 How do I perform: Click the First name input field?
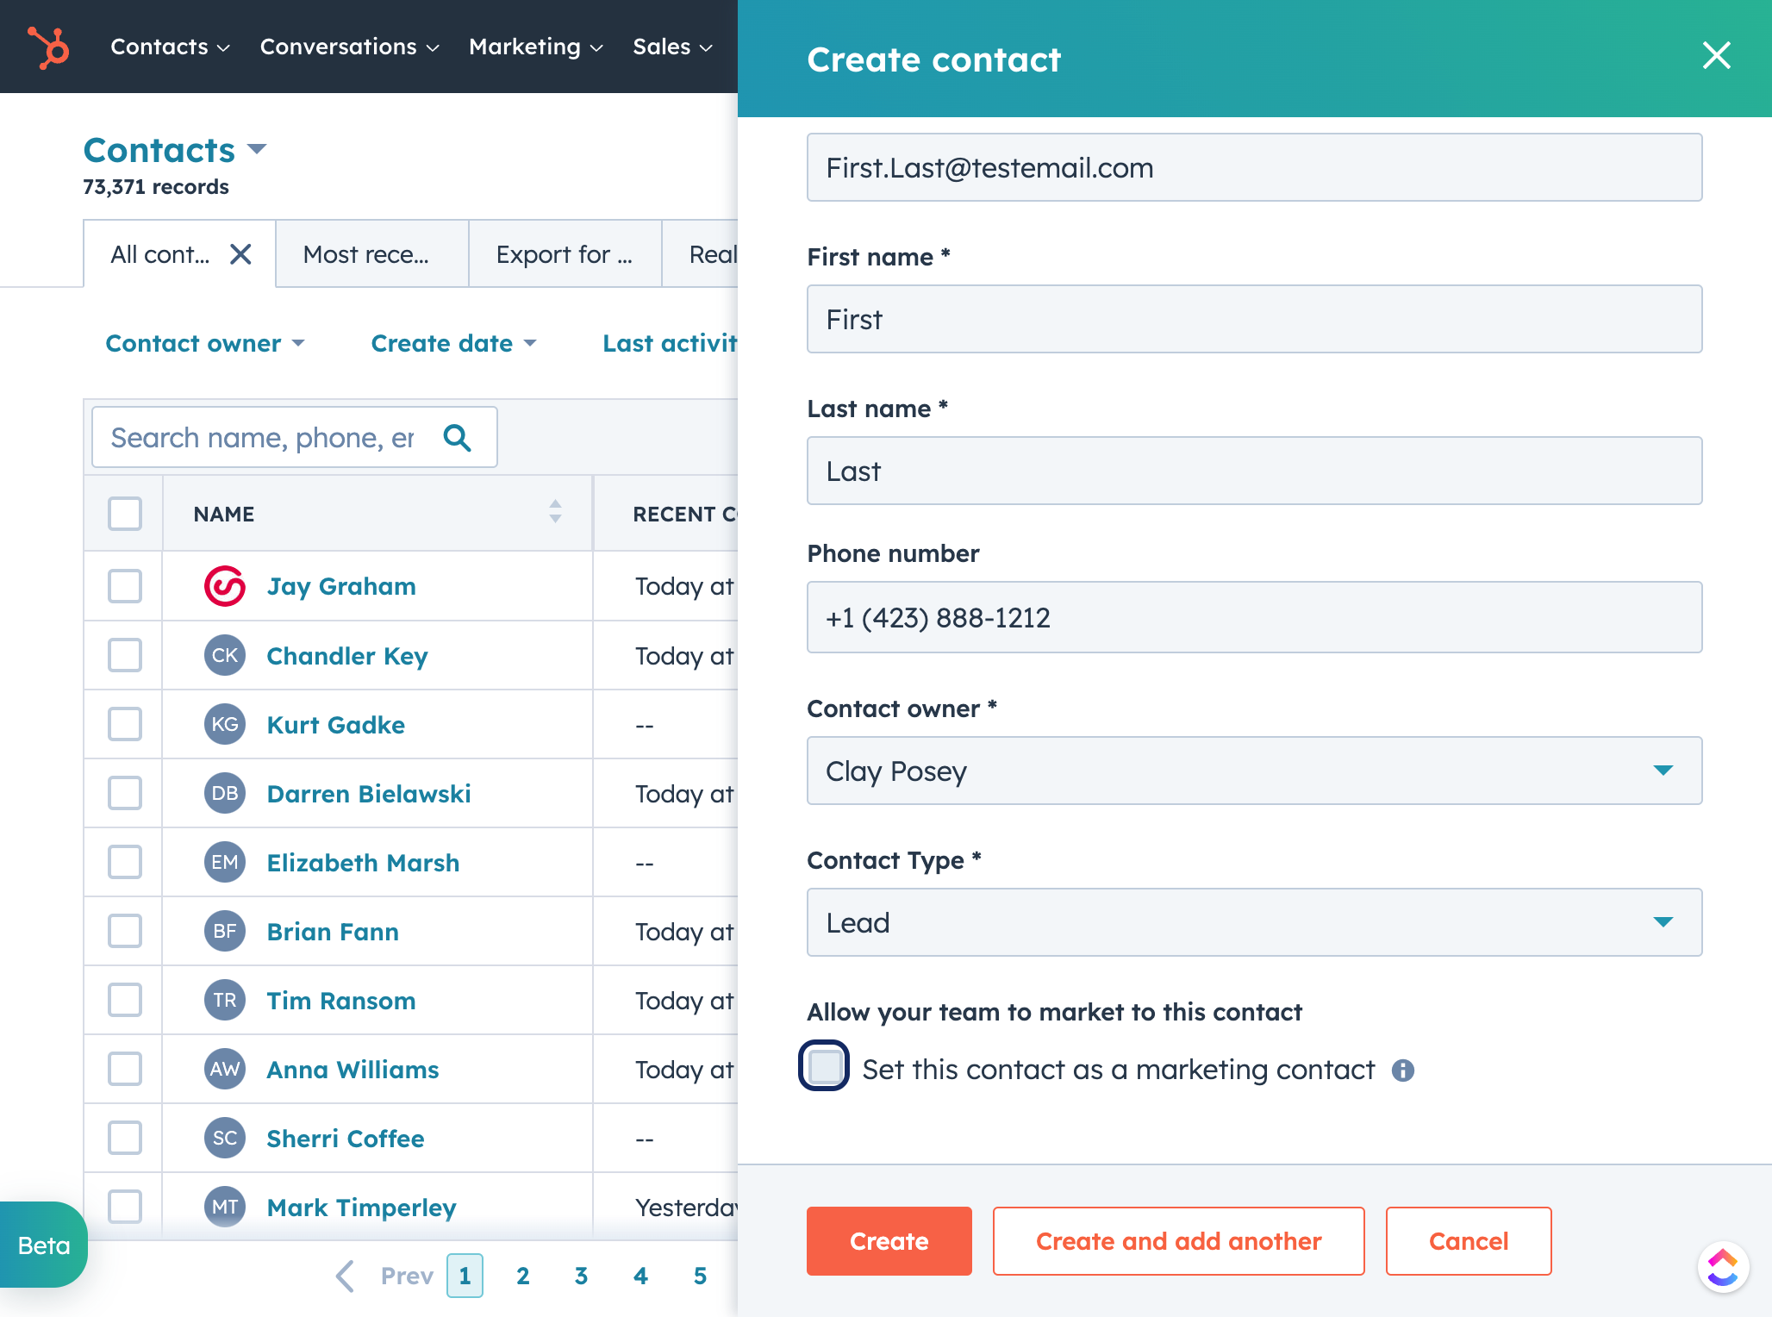pyautogui.click(x=1254, y=319)
